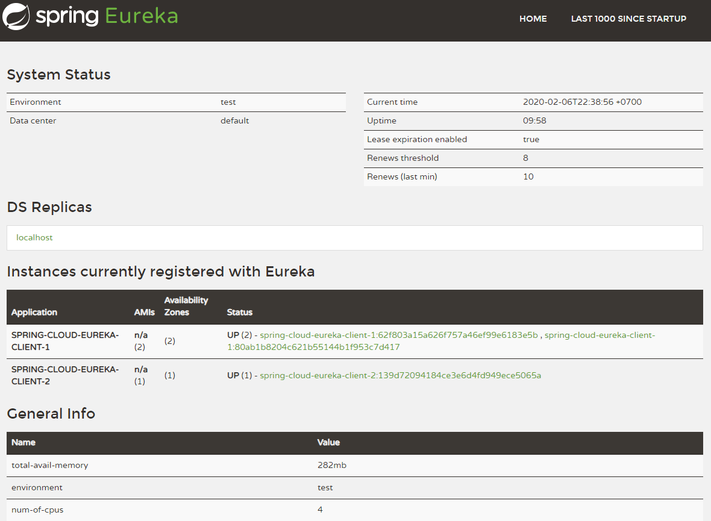Click the Status column header
This screenshot has height=521, width=711.
239,312
